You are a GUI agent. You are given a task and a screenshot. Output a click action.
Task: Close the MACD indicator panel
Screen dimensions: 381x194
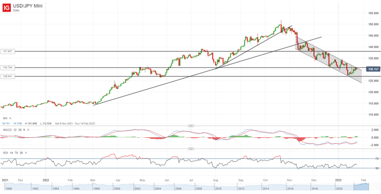click(x=28, y=130)
